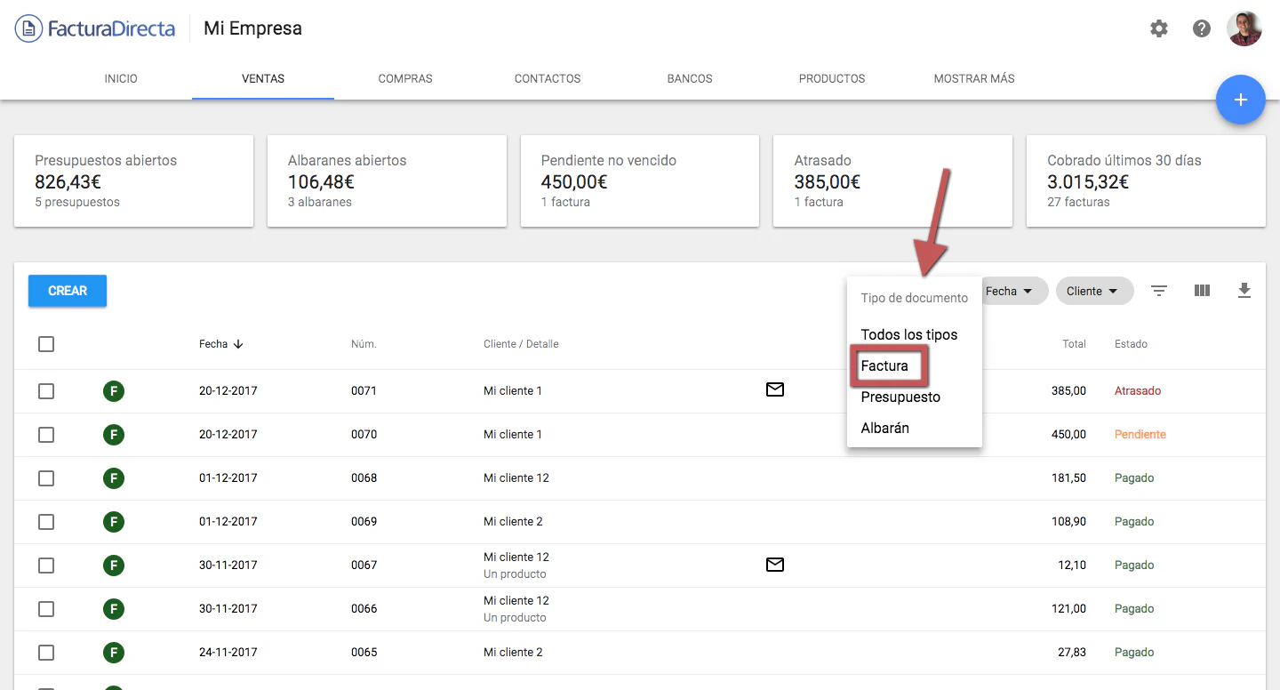Select checkbox for invoice 0068 row
This screenshot has height=690, width=1280.
click(46, 478)
